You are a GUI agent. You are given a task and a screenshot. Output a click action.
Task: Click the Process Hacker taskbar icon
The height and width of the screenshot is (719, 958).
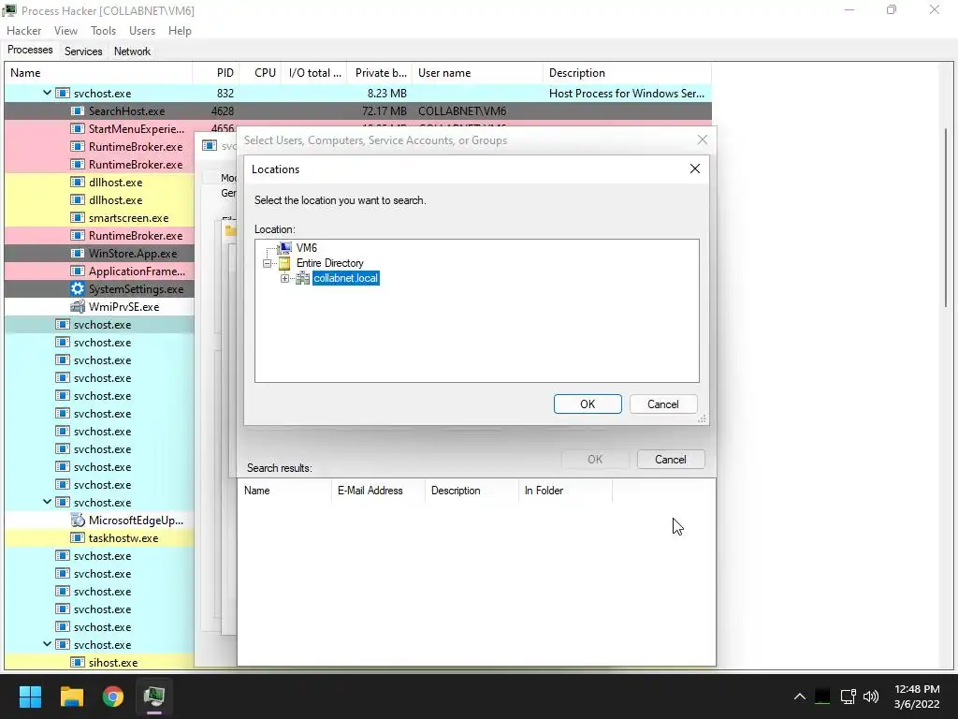pos(154,697)
